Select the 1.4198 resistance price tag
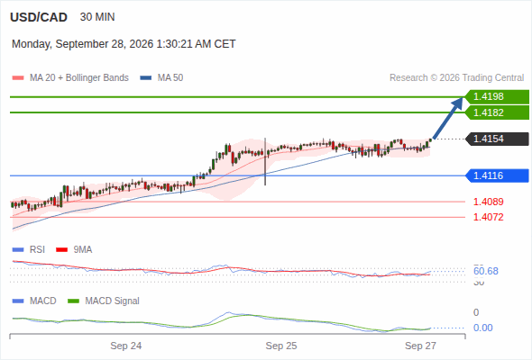Viewport: 532px width, 360px height. [497, 97]
